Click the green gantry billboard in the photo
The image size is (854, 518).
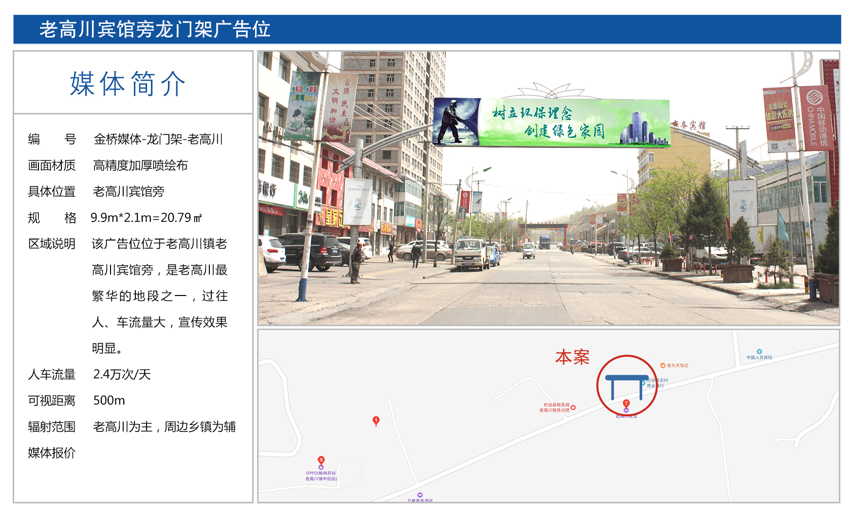pos(551,122)
